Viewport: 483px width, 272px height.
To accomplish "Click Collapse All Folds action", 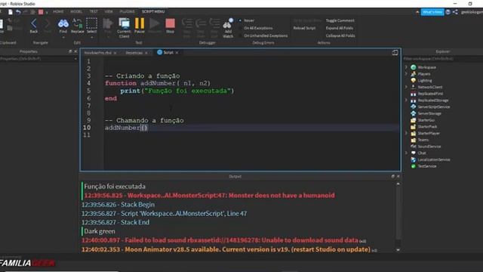I will 340,36.
